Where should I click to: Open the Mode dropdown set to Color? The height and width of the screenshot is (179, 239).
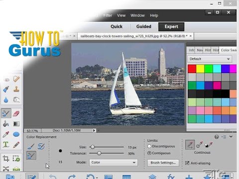(x=114, y=163)
